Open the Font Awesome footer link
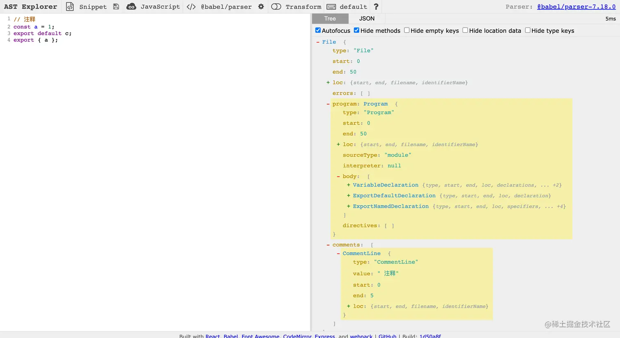This screenshot has height=338, width=620. 260,336
